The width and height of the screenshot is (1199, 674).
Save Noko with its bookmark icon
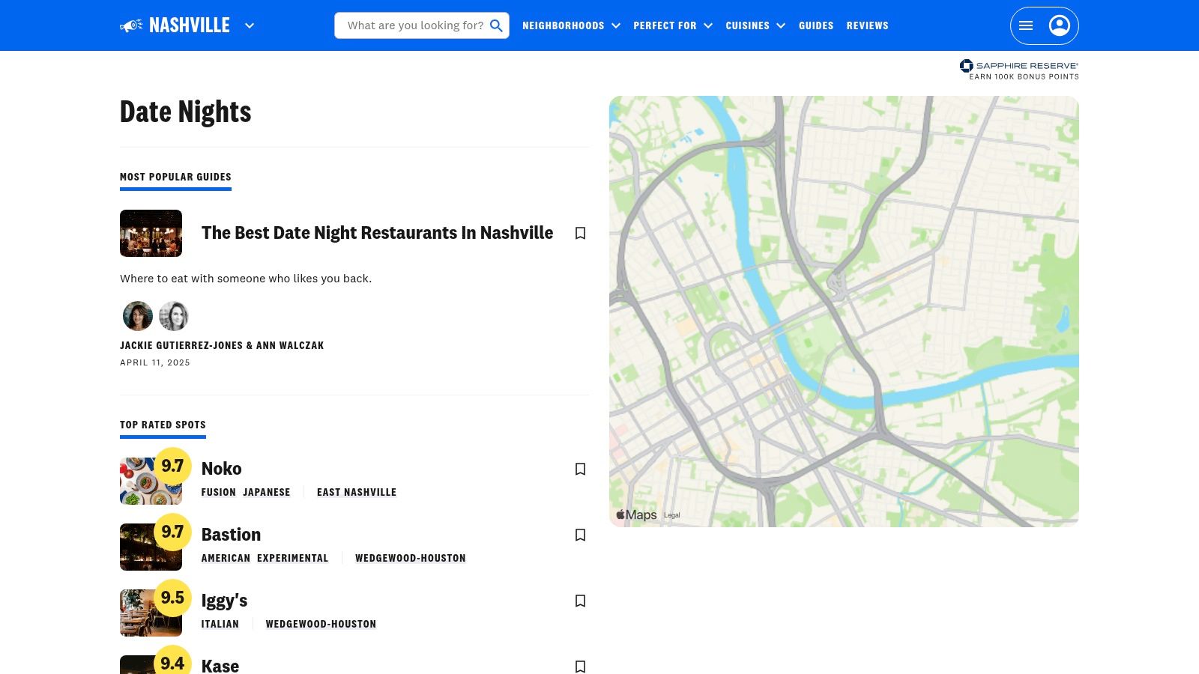(x=580, y=470)
